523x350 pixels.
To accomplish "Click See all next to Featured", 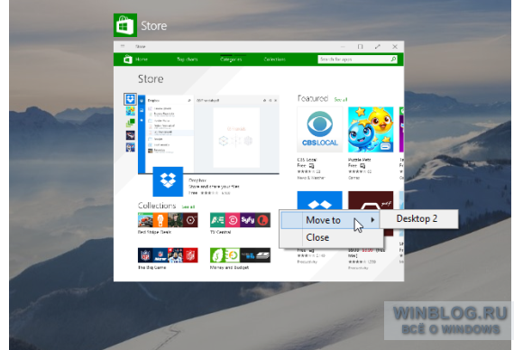I will [x=341, y=99].
